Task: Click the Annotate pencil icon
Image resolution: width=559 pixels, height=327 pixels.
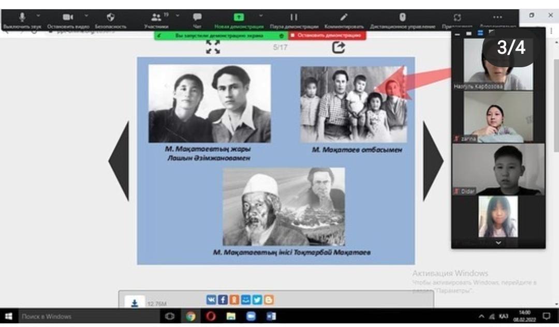Action: (344, 17)
